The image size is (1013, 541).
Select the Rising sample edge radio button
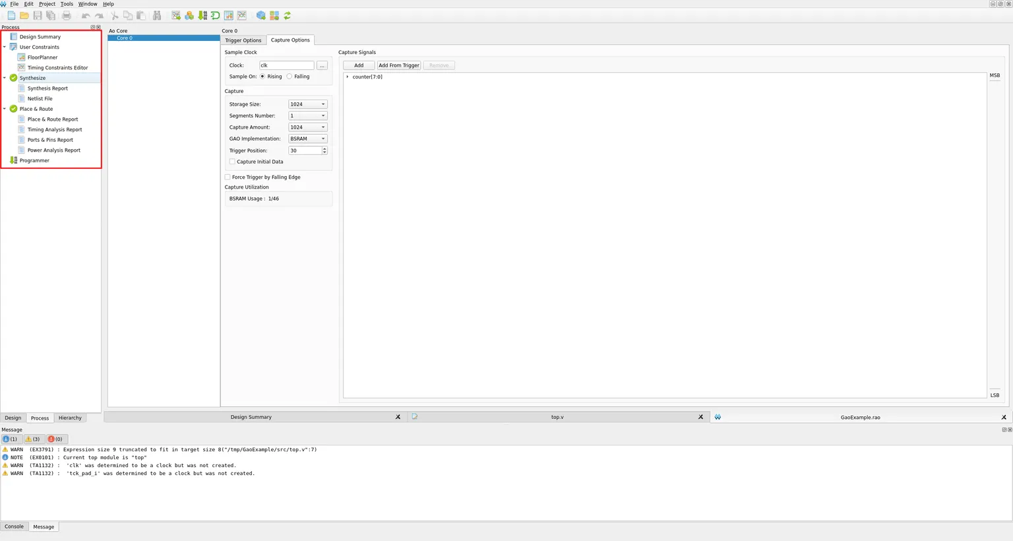pyautogui.click(x=262, y=77)
